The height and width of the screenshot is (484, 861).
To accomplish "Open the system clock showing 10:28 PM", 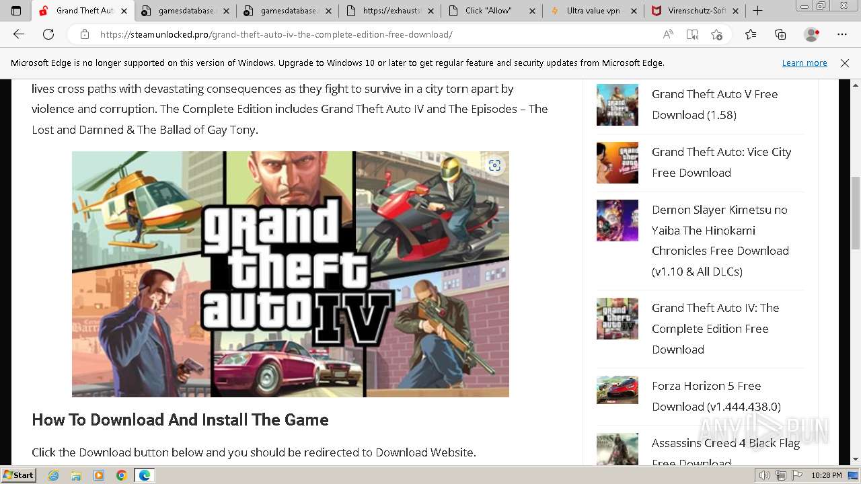I will pyautogui.click(x=827, y=475).
